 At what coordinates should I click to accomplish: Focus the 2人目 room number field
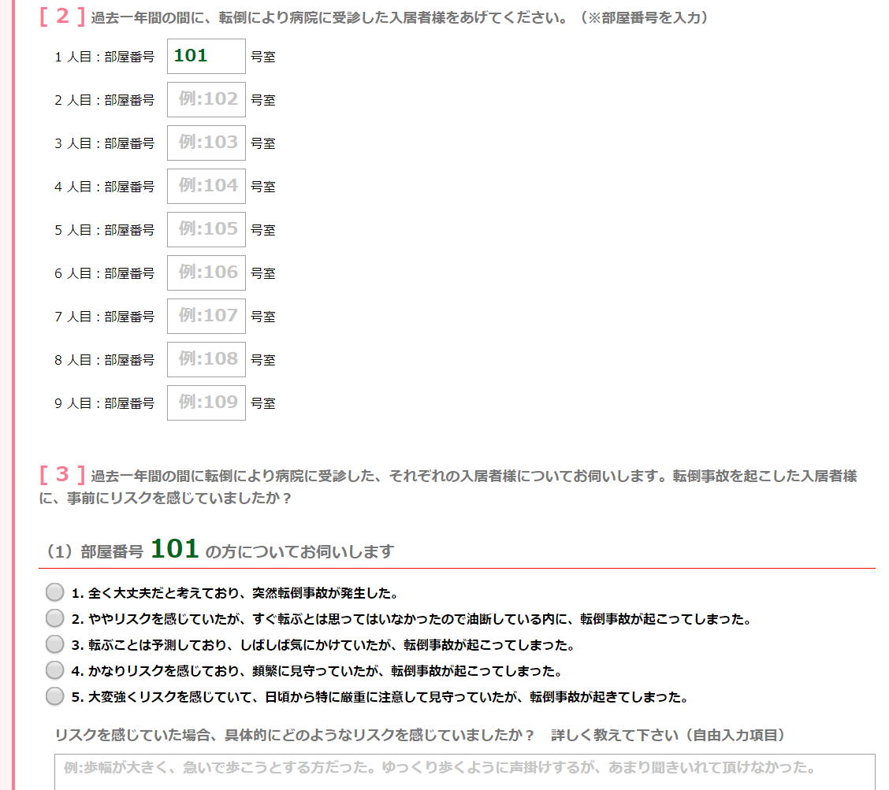pos(206,99)
